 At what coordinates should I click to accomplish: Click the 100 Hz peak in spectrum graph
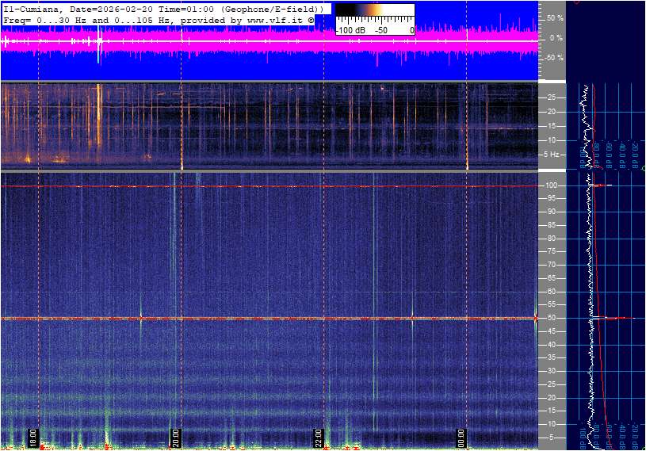602,185
